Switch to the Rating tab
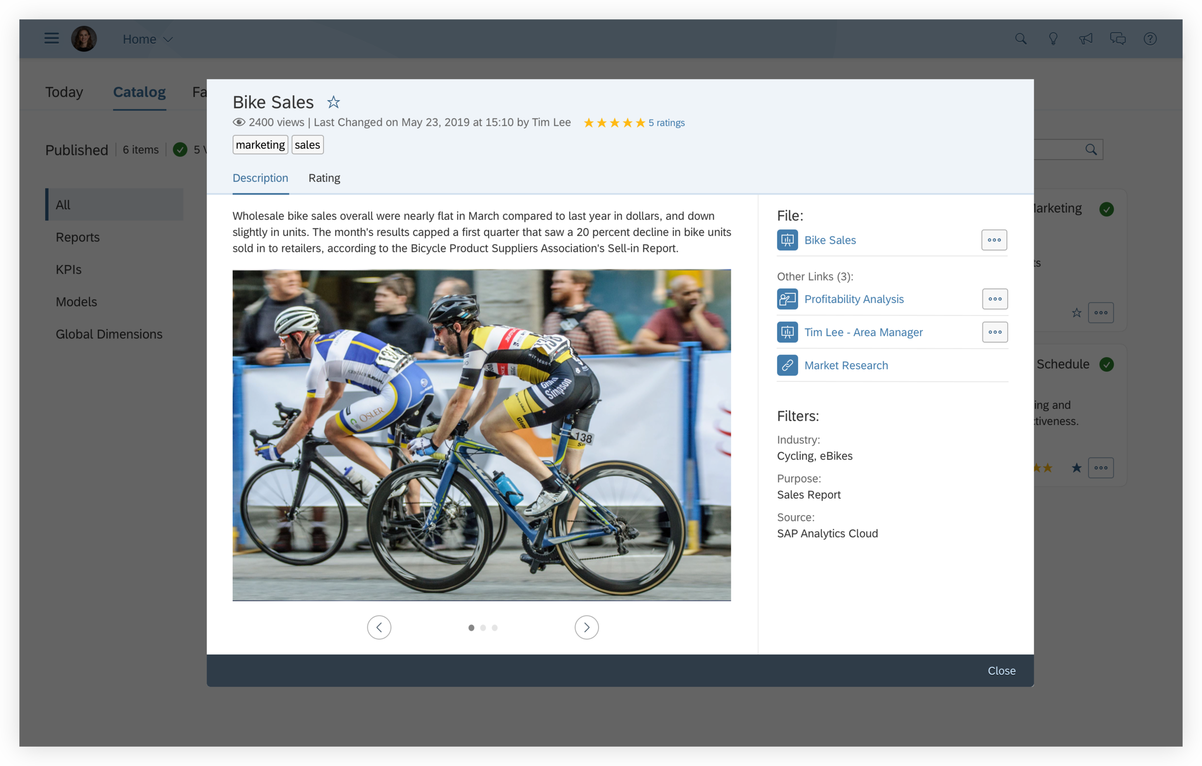The image size is (1202, 766). (x=324, y=178)
